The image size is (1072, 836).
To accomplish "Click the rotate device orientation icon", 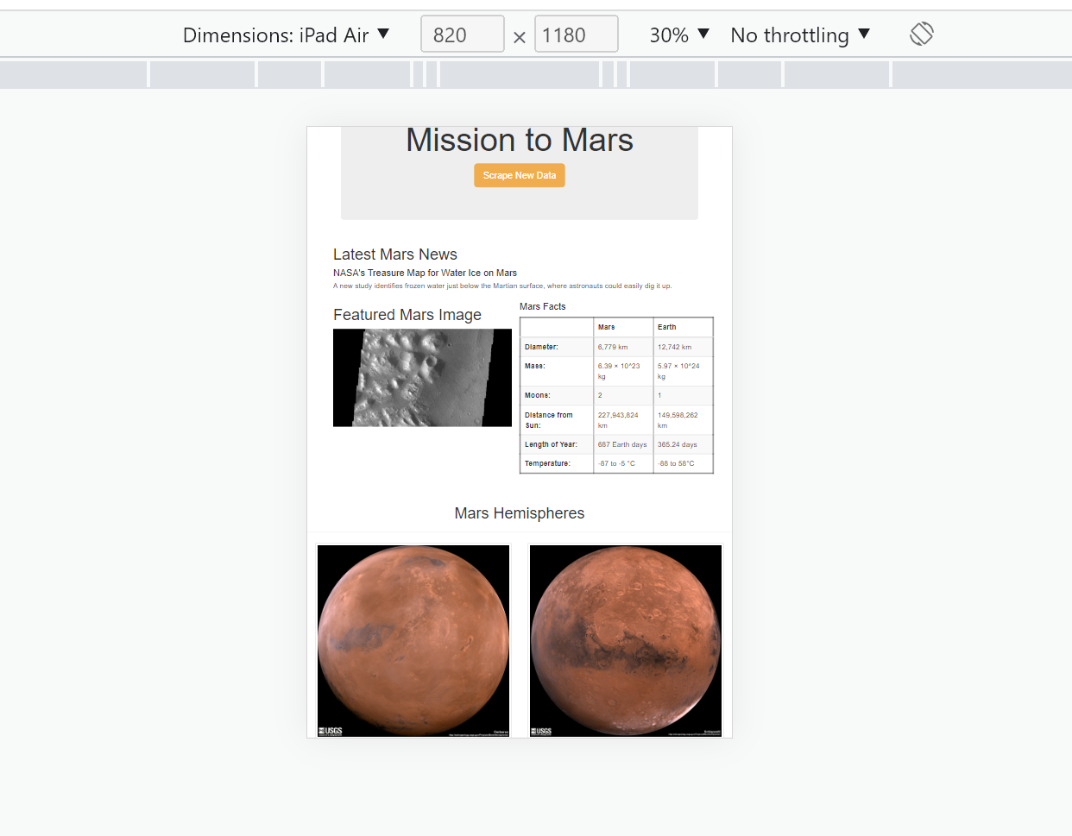I will tap(922, 35).
